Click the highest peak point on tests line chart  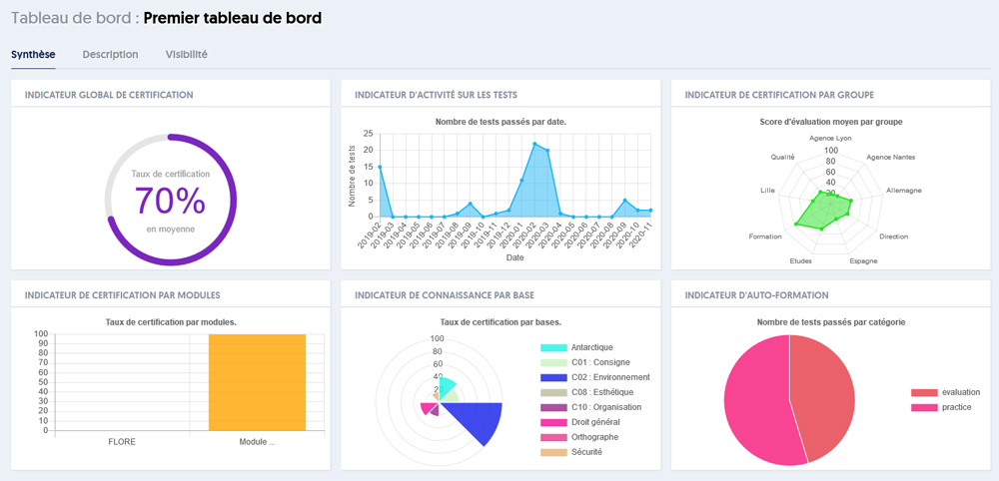click(x=534, y=144)
